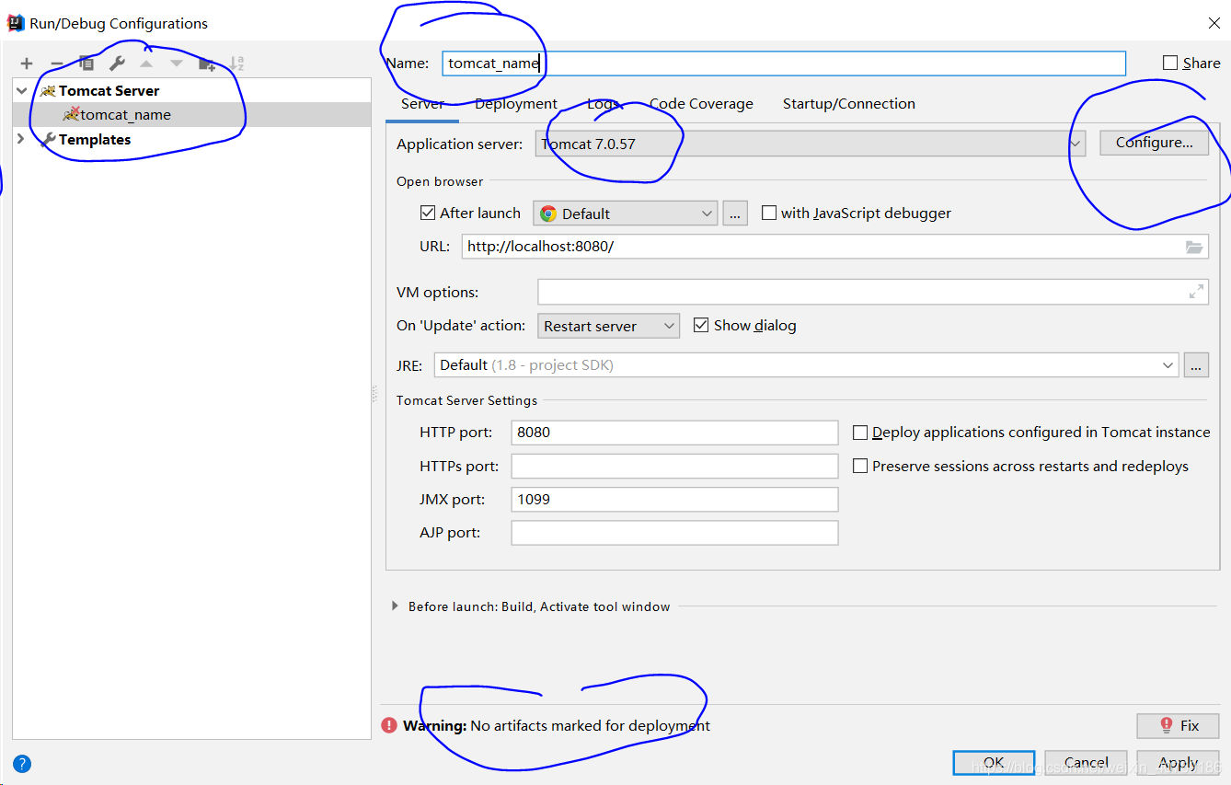Open help with question mark icon

tap(22, 763)
